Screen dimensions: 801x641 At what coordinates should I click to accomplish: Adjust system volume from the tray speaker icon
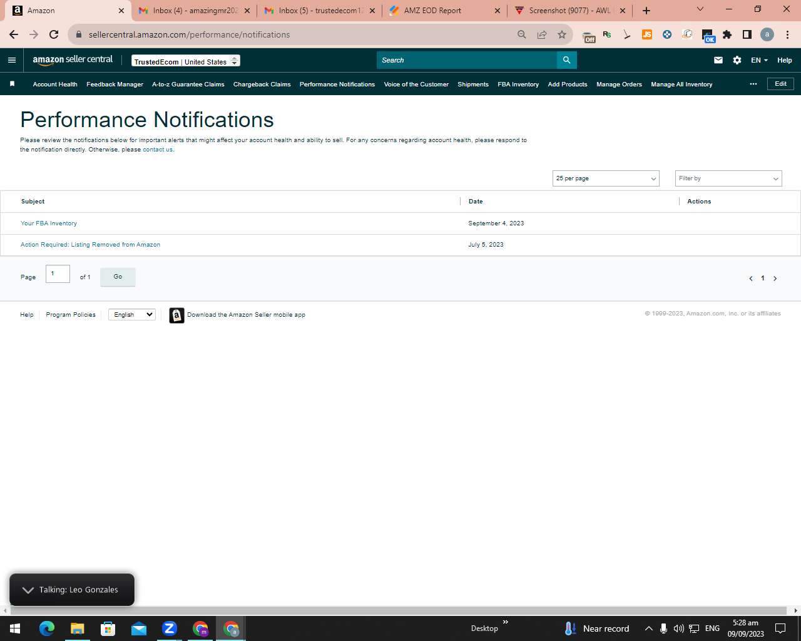click(679, 628)
